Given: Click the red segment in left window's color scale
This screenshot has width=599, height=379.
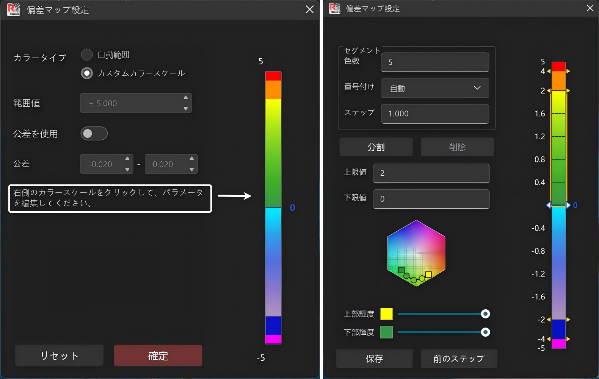Looking at the screenshot, I should 273,76.
